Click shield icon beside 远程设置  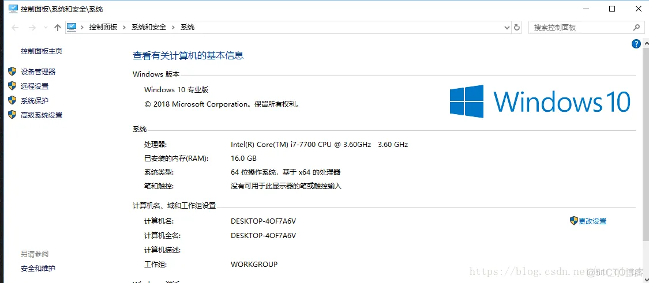coord(13,86)
